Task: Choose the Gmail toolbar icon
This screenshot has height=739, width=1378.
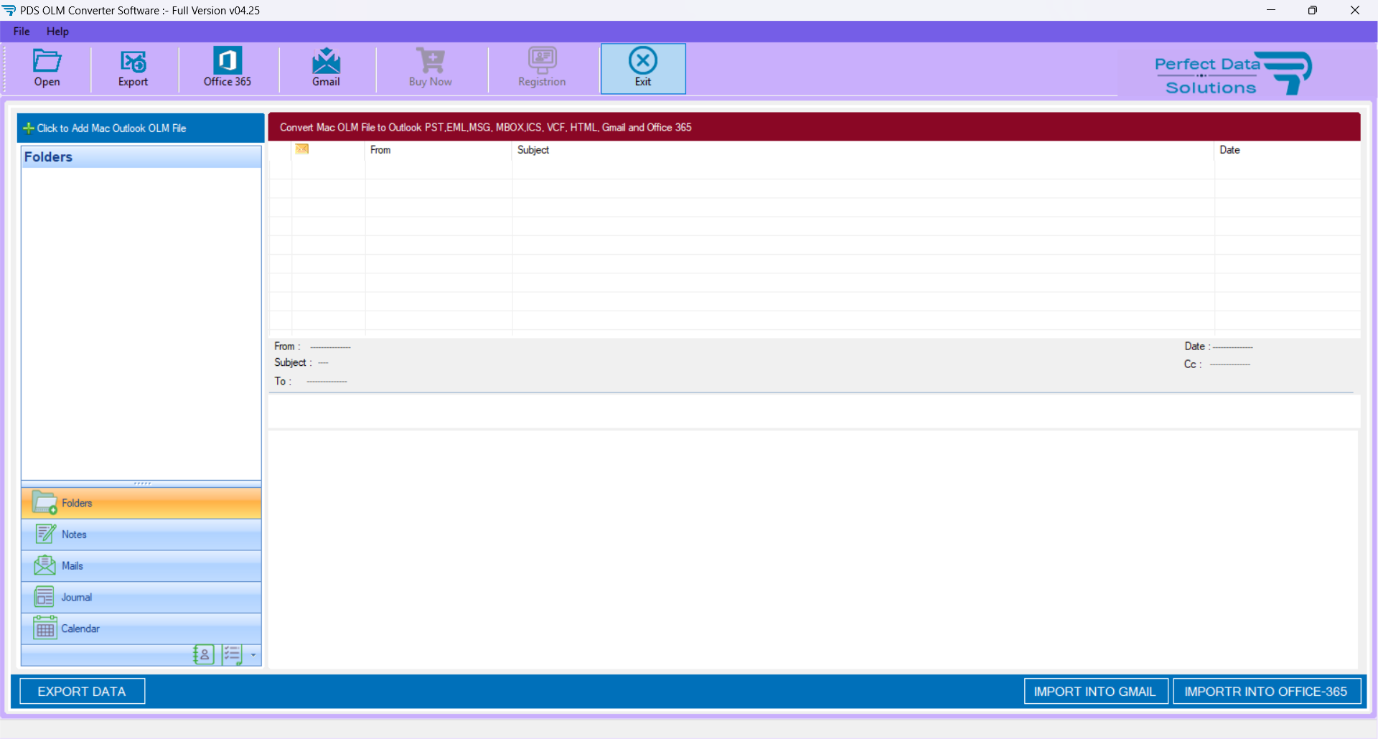Action: point(326,60)
